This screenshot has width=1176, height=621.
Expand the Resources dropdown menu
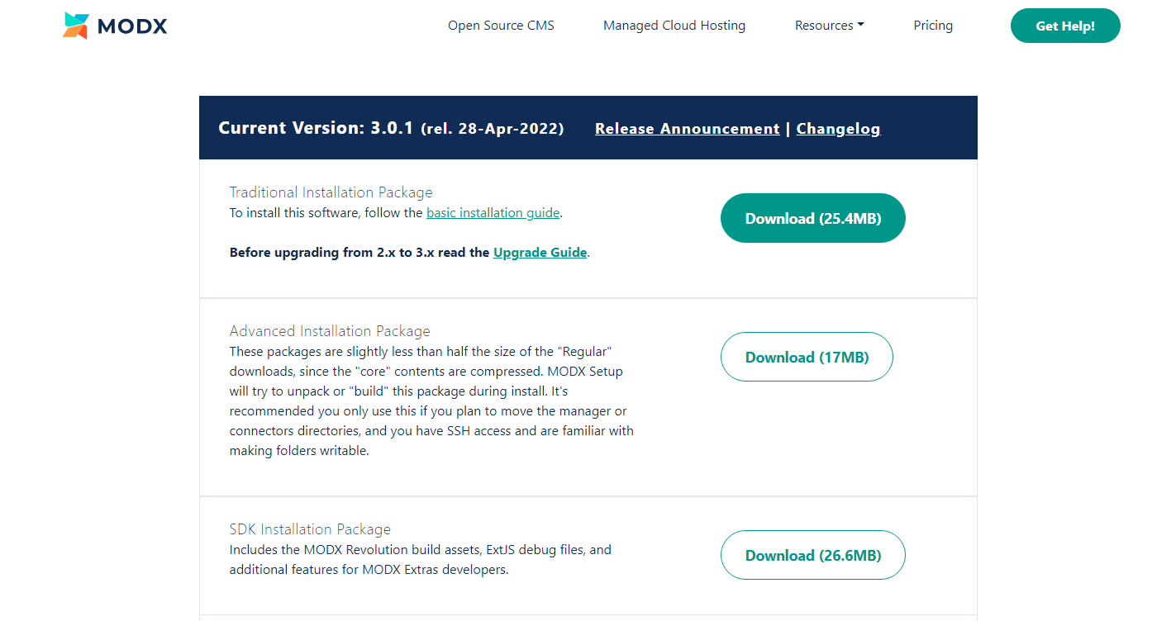coord(830,26)
